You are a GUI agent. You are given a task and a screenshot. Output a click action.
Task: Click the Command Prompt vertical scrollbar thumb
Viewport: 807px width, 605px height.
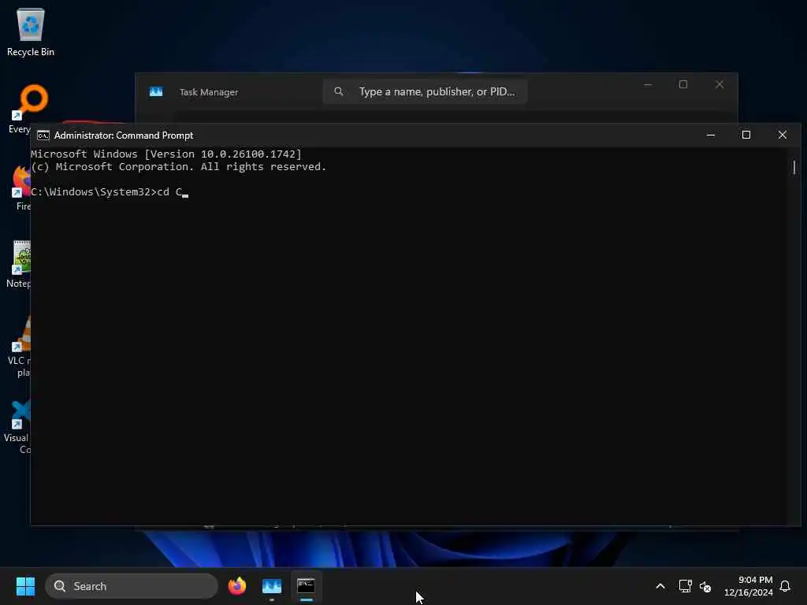[x=794, y=167]
